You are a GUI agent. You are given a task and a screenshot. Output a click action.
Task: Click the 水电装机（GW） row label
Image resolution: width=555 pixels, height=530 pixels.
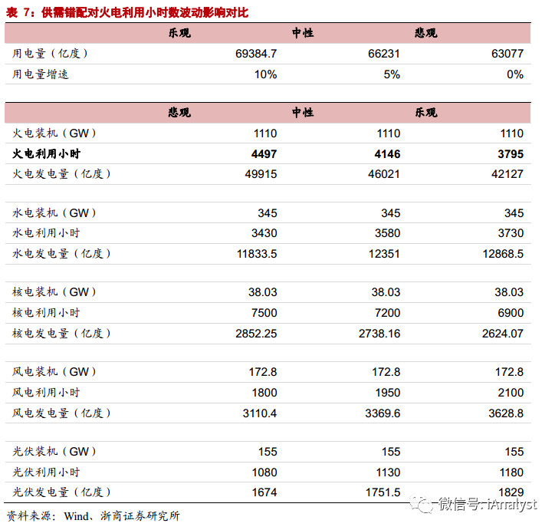(55, 212)
